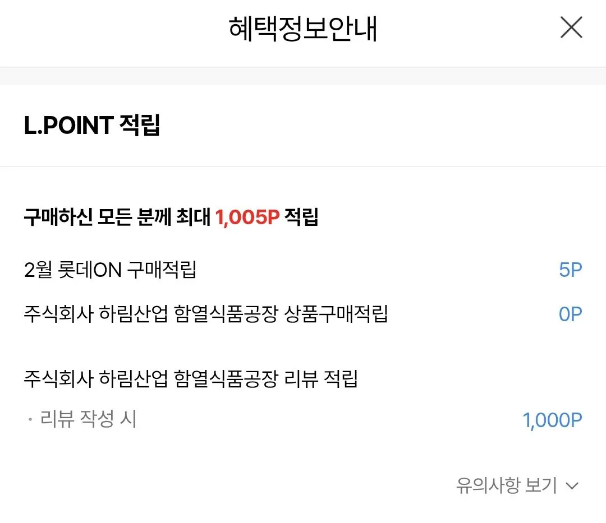Tap the 혜택정보안내 title

303,29
